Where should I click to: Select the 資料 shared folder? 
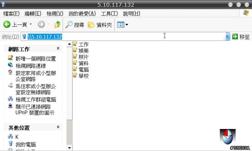[81, 63]
